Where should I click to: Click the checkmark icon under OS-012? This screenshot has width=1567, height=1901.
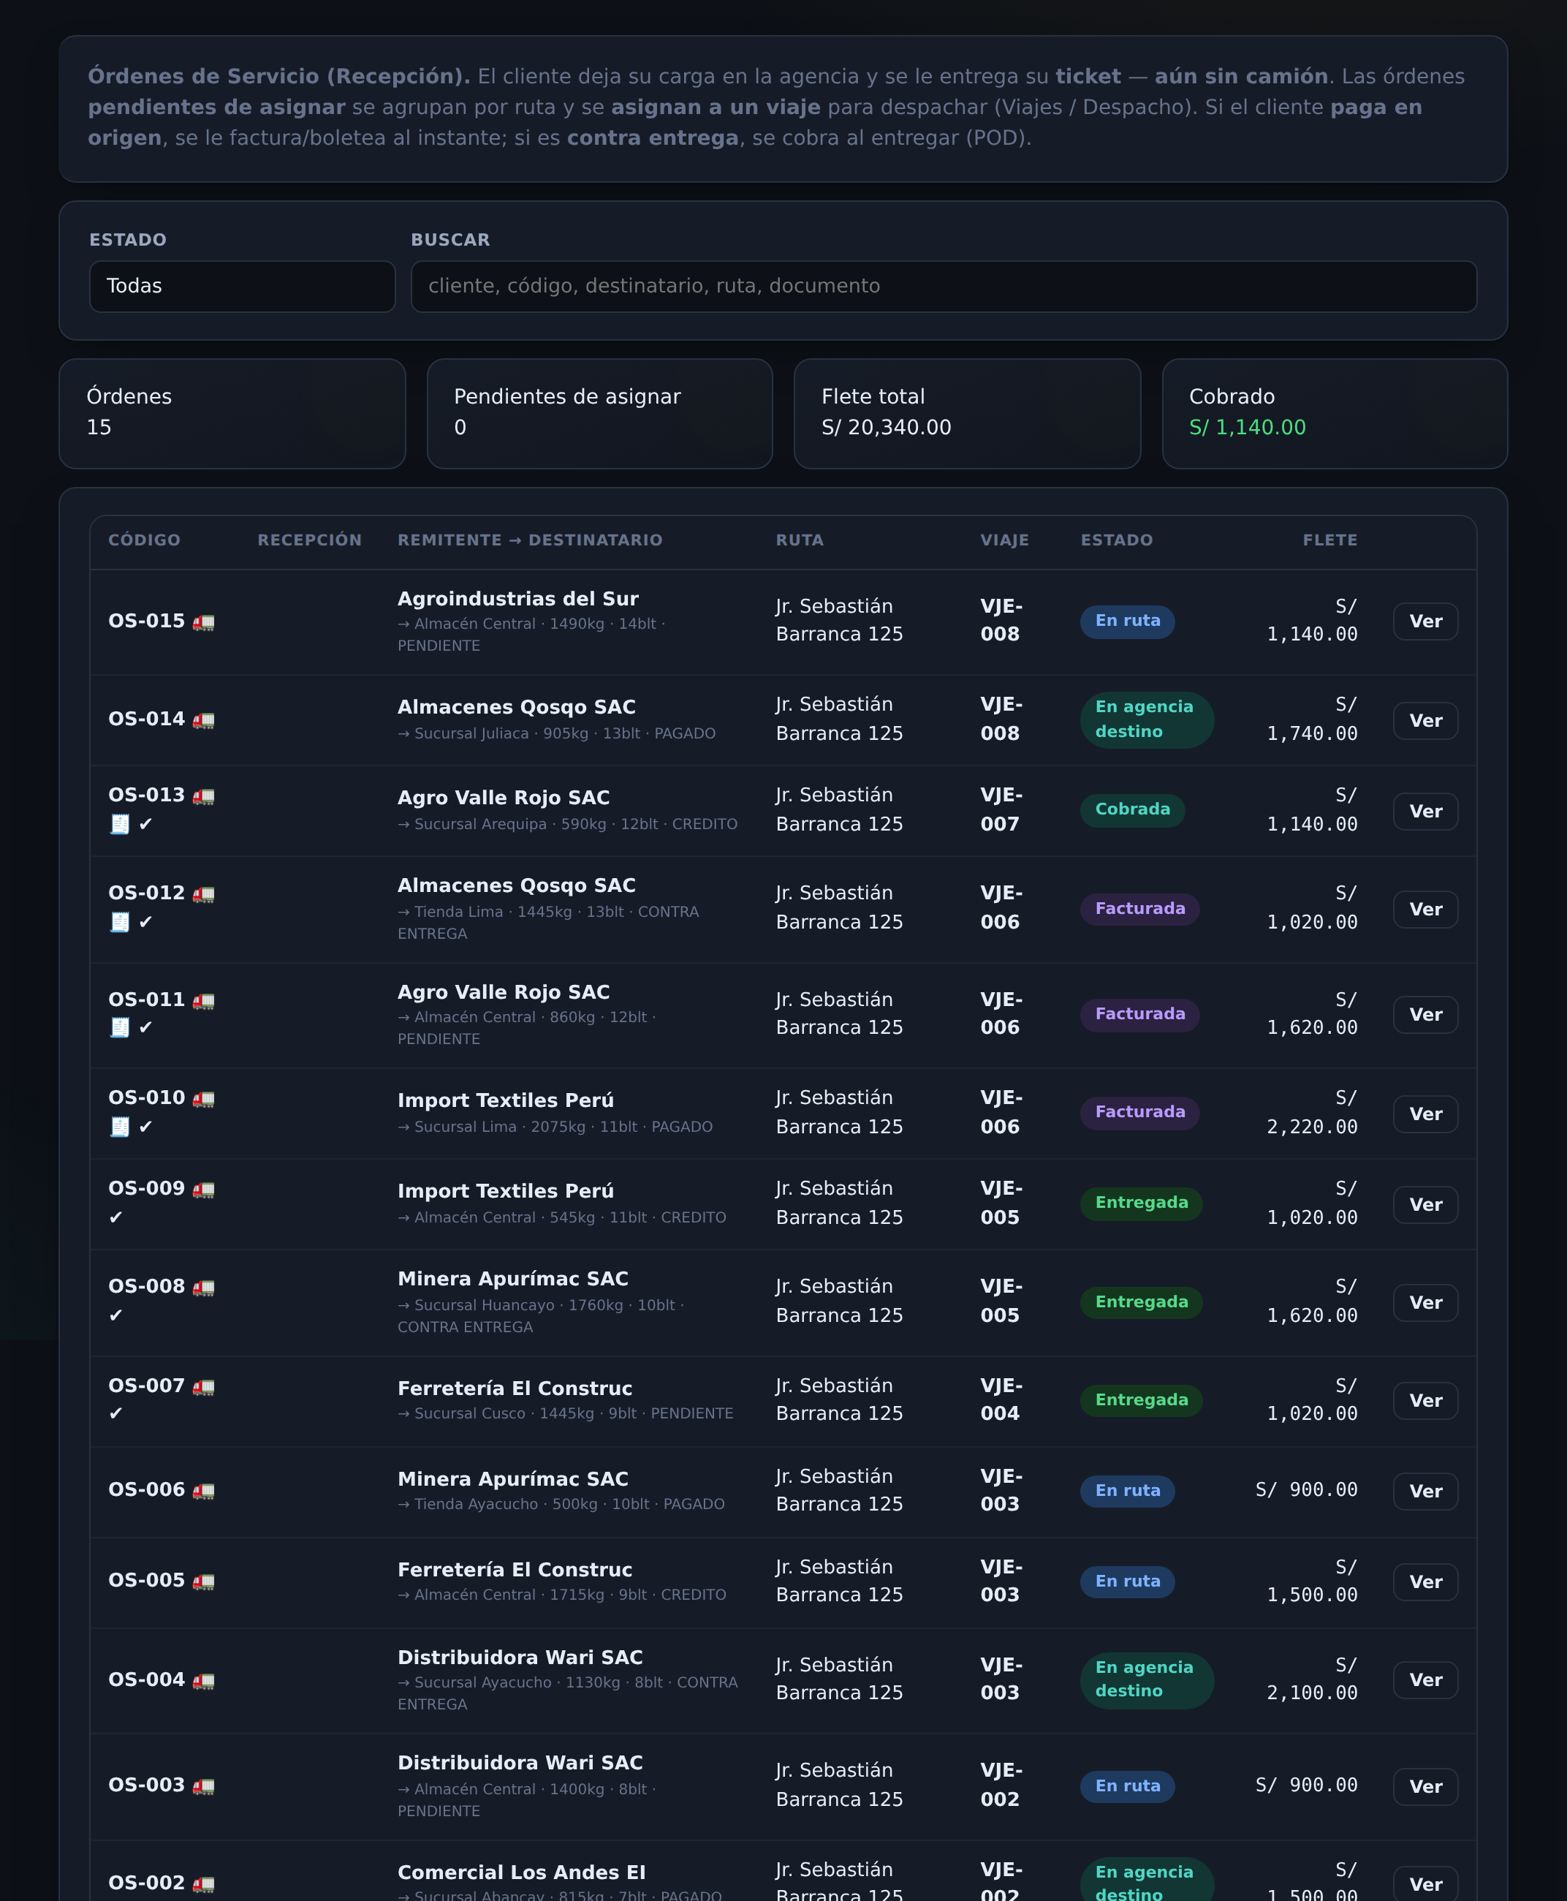pyautogui.click(x=145, y=922)
